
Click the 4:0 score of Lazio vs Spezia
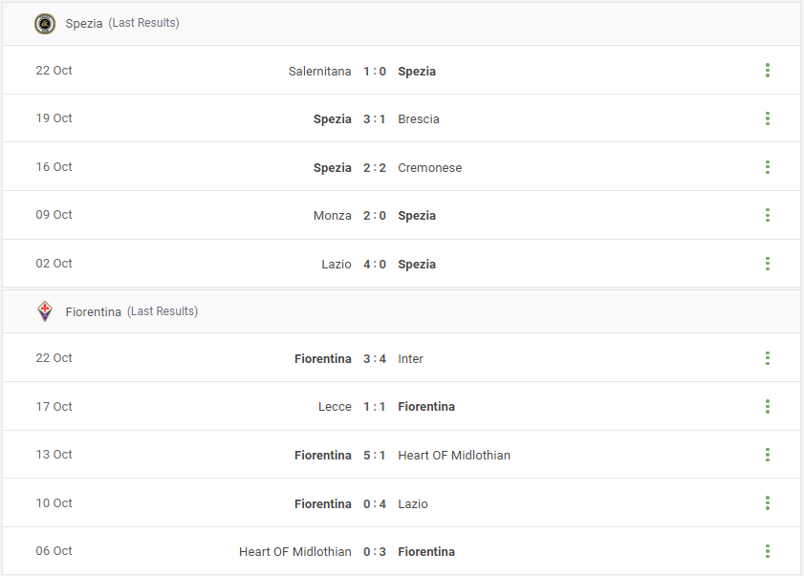(375, 265)
